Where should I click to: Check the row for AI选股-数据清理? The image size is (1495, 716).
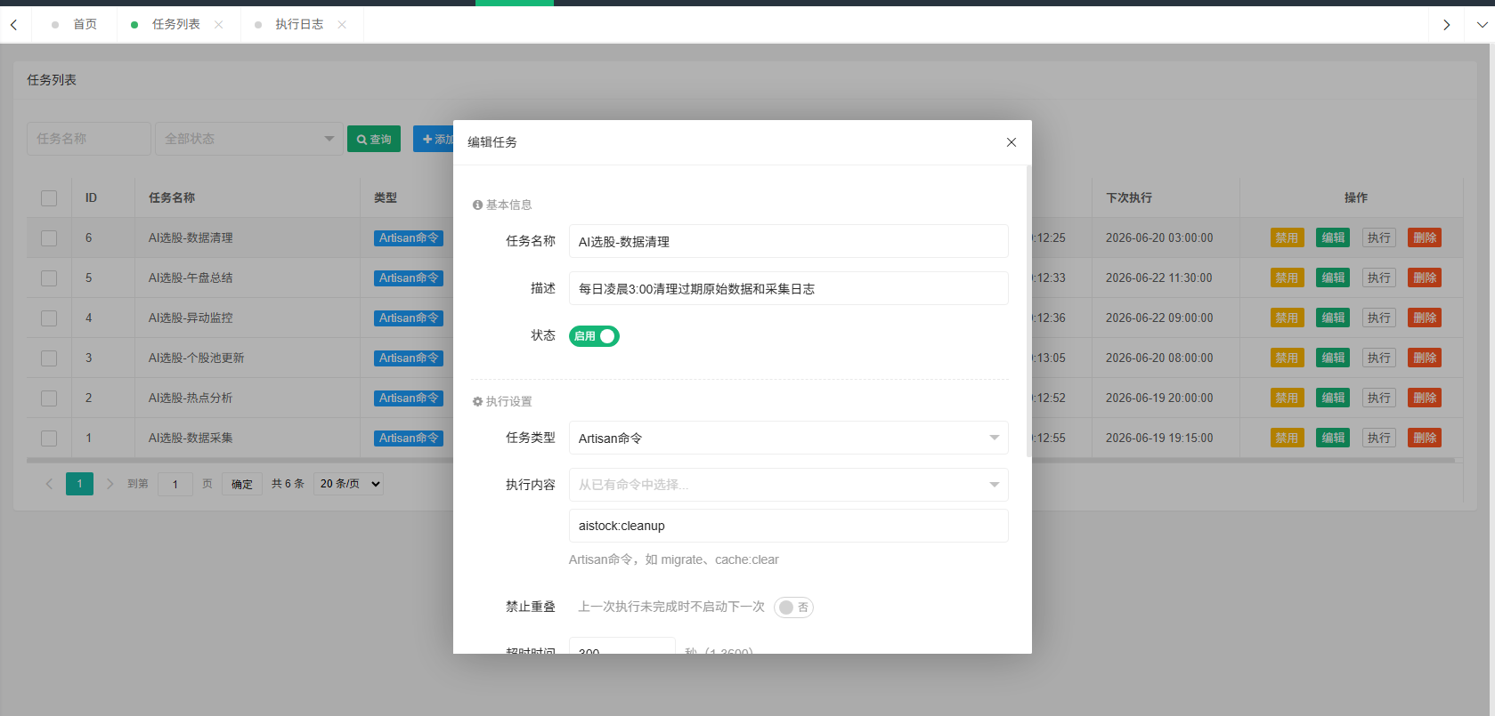pos(49,238)
